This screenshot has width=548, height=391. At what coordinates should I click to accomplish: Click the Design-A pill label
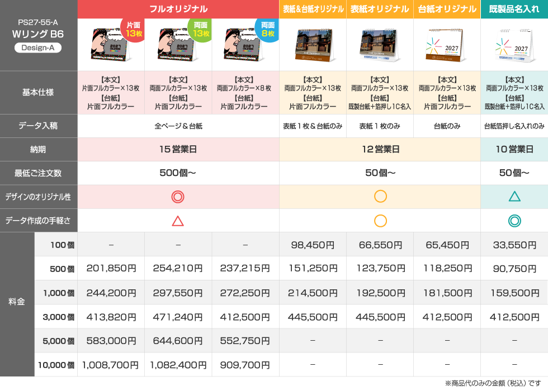[38, 48]
